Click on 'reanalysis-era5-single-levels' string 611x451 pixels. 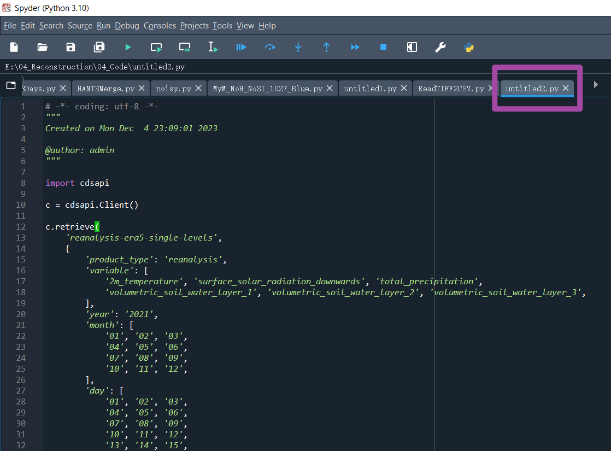coord(142,238)
